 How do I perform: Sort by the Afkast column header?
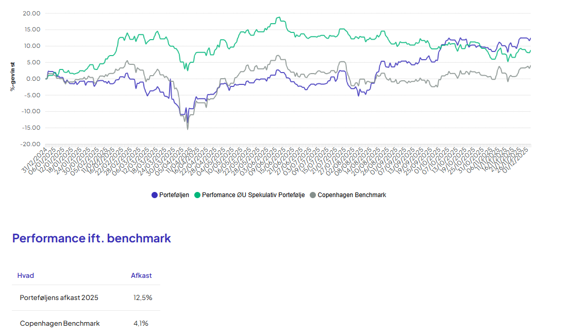pyautogui.click(x=141, y=275)
